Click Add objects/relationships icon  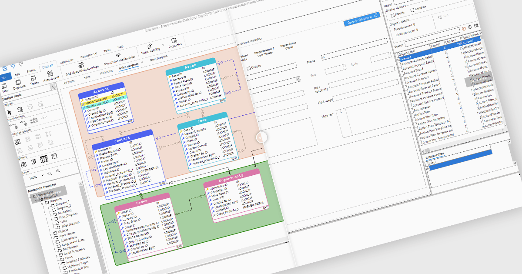pos(80,66)
